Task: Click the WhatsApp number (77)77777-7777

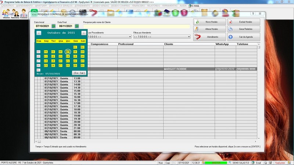Action: (225, 69)
